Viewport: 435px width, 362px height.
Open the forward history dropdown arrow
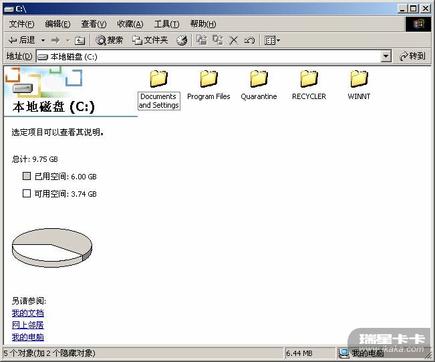click(67, 41)
